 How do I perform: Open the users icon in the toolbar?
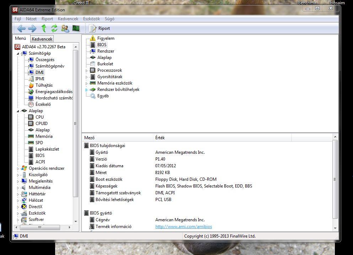(65, 28)
